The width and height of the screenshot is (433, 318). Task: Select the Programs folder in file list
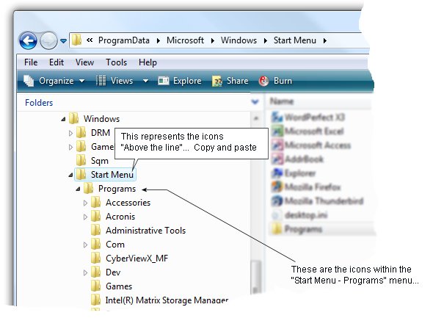296,229
